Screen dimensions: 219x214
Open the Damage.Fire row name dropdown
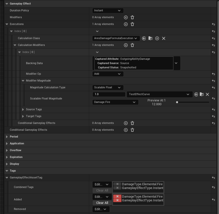(x=115, y=102)
